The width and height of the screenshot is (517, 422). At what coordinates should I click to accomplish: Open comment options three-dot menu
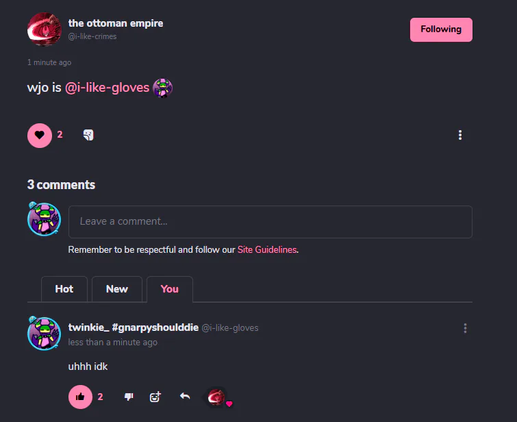(465, 328)
